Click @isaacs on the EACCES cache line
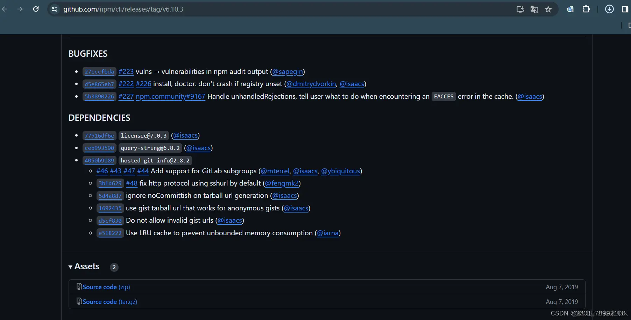The height and width of the screenshot is (320, 631). [x=530, y=97]
